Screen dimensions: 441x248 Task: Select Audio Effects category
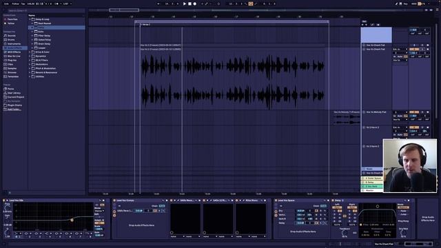[14, 48]
